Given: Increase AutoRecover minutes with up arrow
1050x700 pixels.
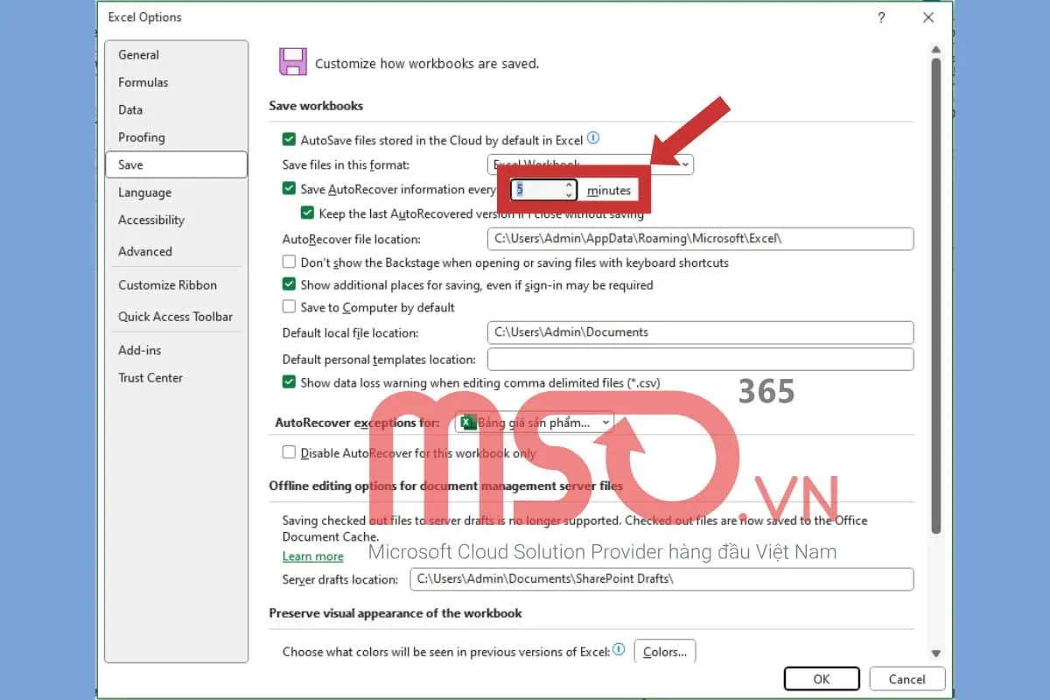Looking at the screenshot, I should click(570, 185).
